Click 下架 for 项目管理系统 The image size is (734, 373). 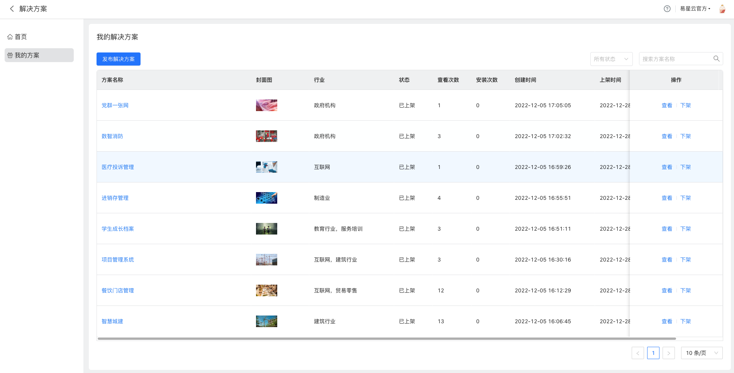[685, 260]
